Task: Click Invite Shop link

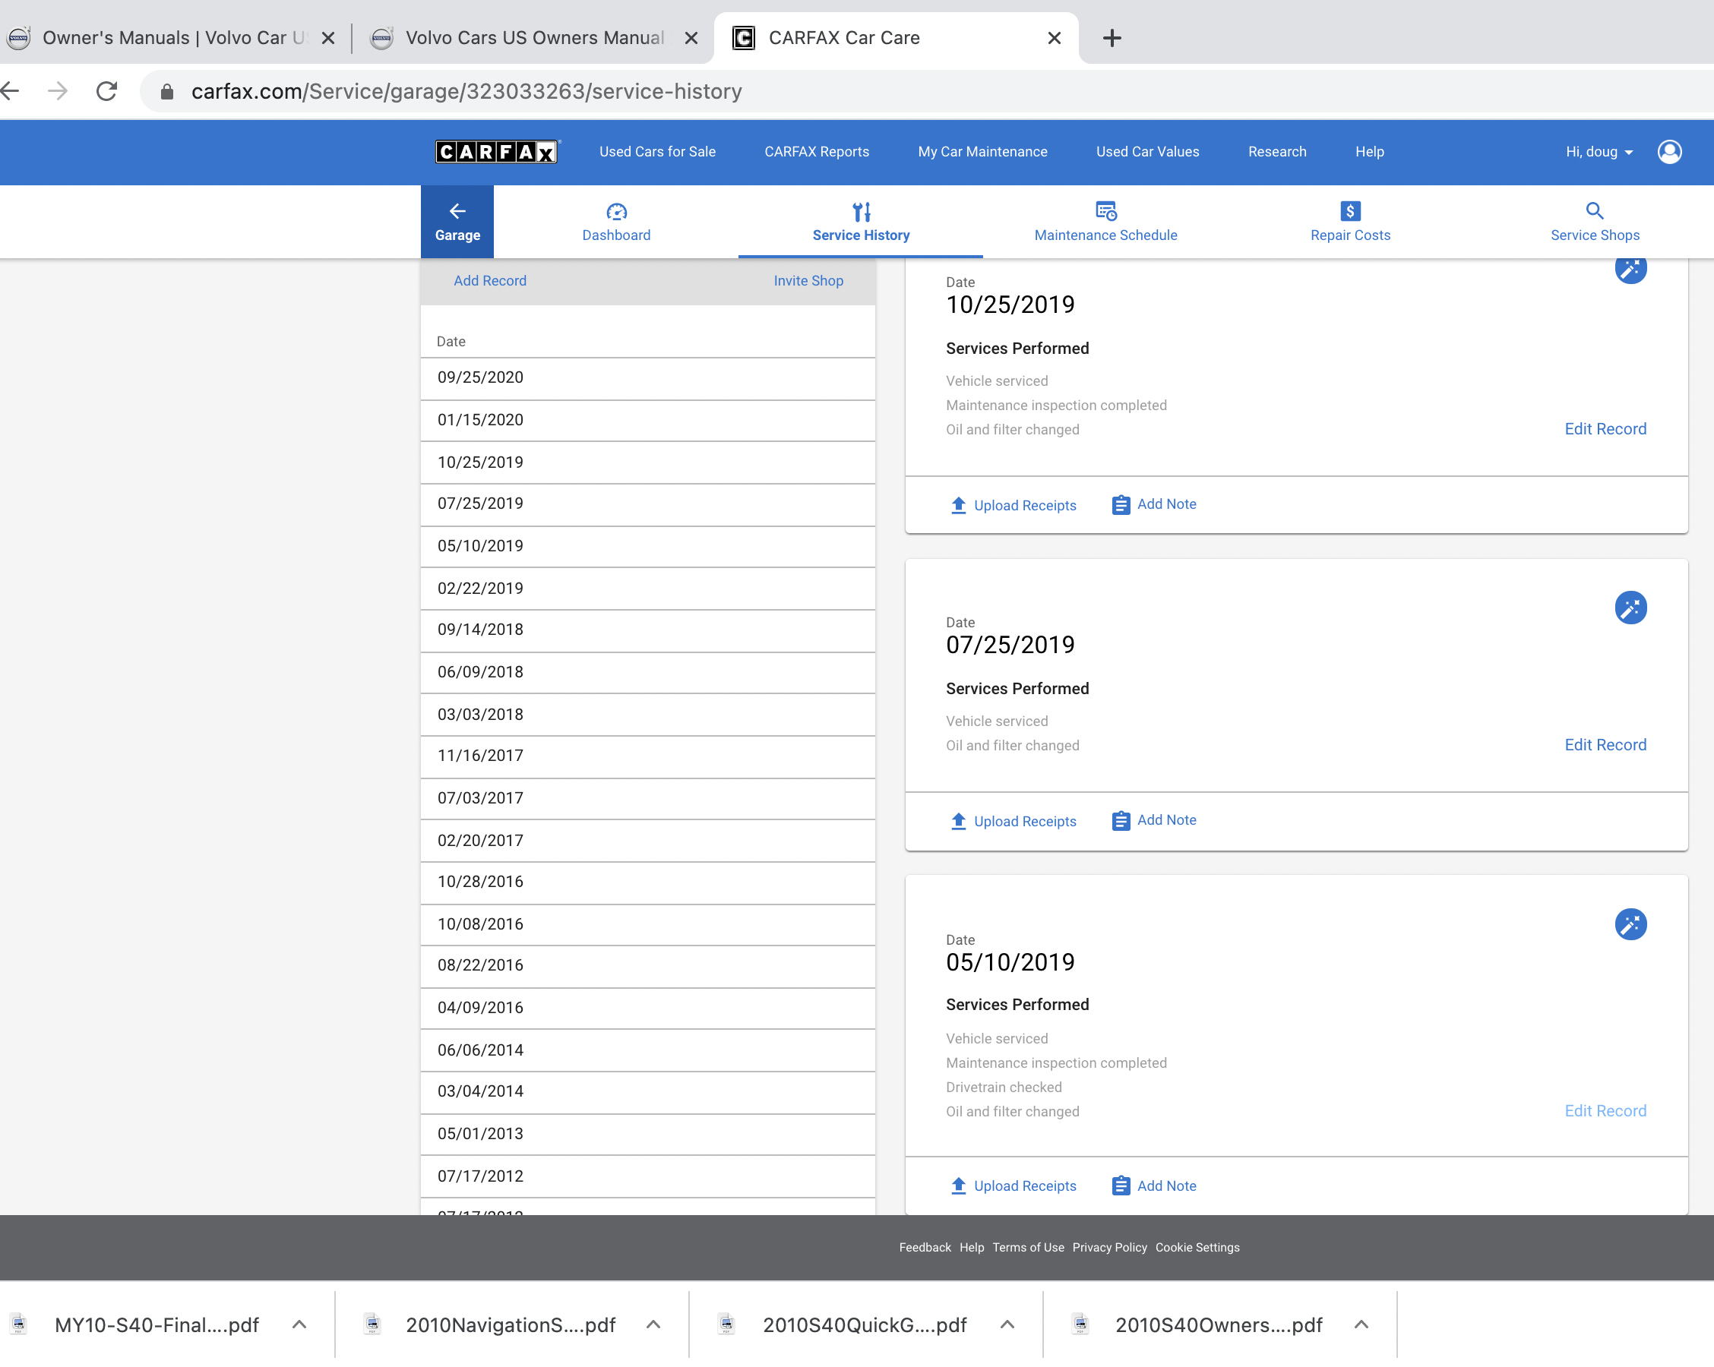Action: (x=808, y=280)
